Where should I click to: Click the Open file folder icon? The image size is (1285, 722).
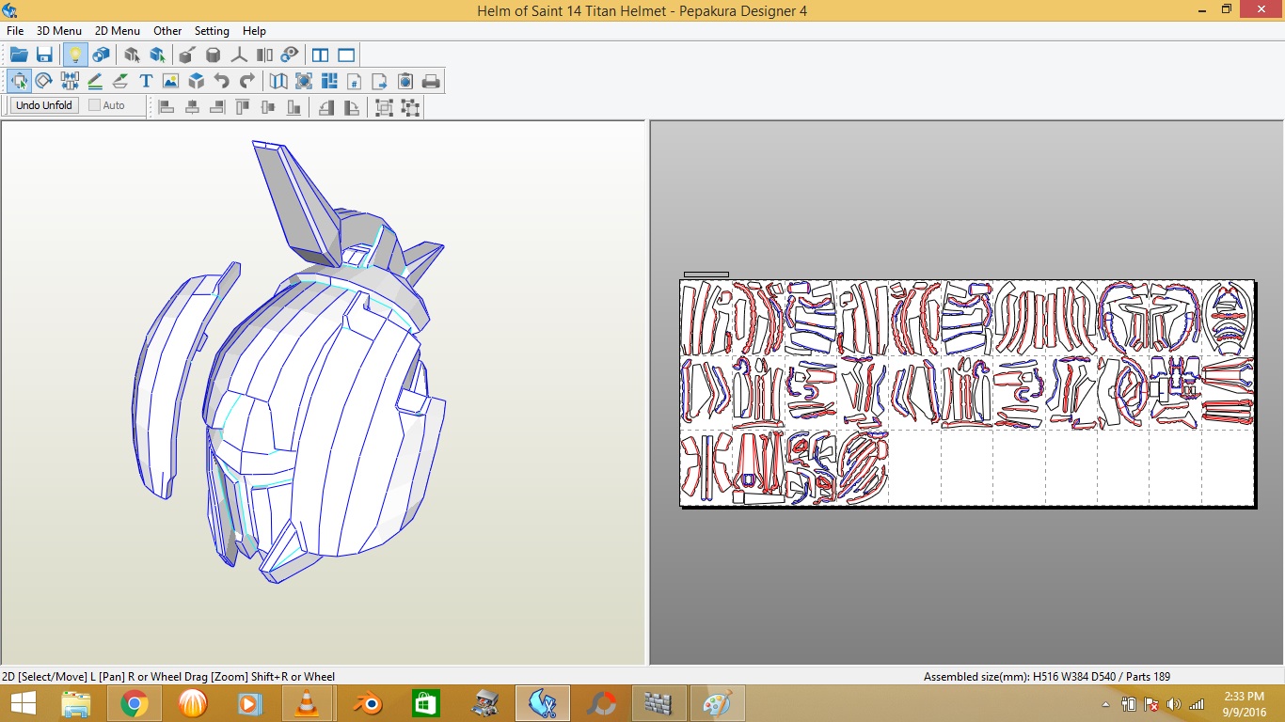(19, 55)
